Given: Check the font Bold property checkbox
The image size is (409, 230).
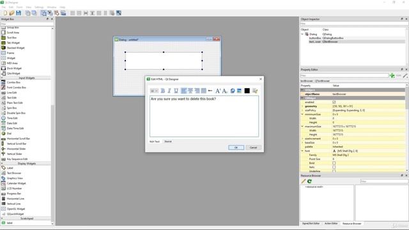Looking at the screenshot, I should [334, 163].
